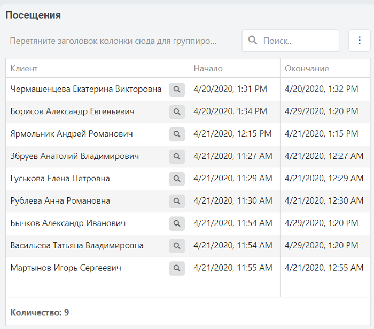
Task: Click the Количество: 9 summary footer
Action: tap(40, 312)
